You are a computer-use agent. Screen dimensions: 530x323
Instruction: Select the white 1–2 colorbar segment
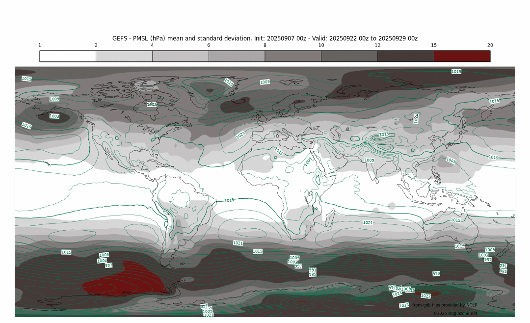coord(68,56)
